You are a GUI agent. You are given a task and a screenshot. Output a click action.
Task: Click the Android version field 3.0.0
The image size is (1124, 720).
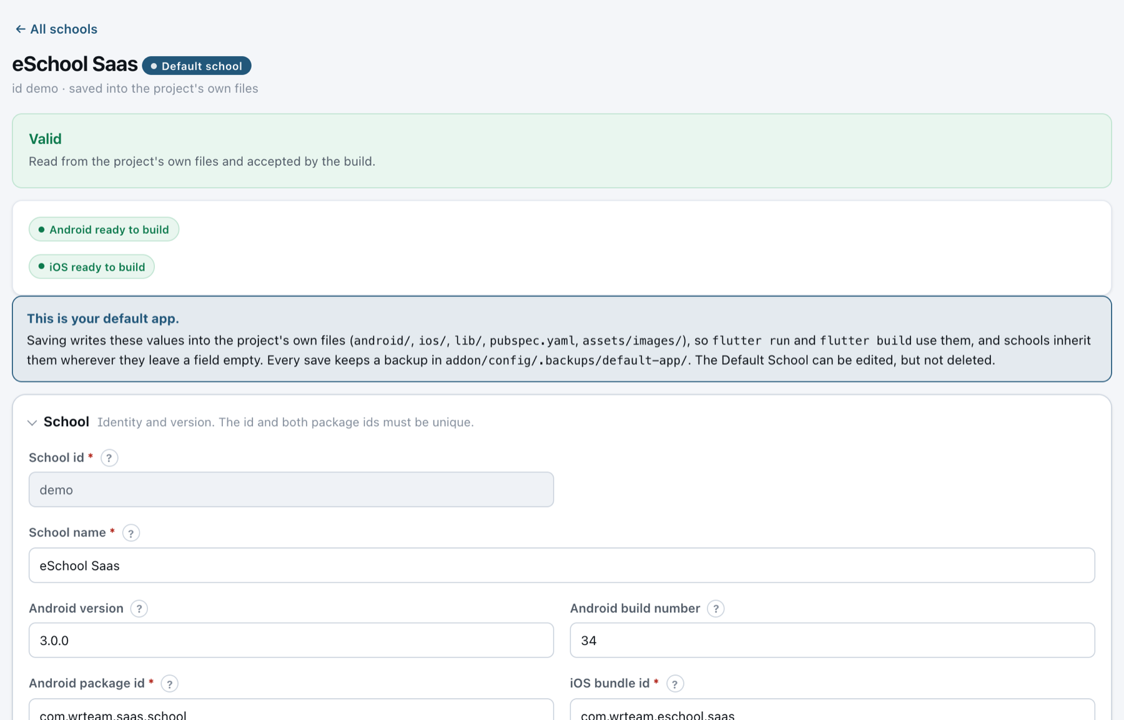pos(291,640)
